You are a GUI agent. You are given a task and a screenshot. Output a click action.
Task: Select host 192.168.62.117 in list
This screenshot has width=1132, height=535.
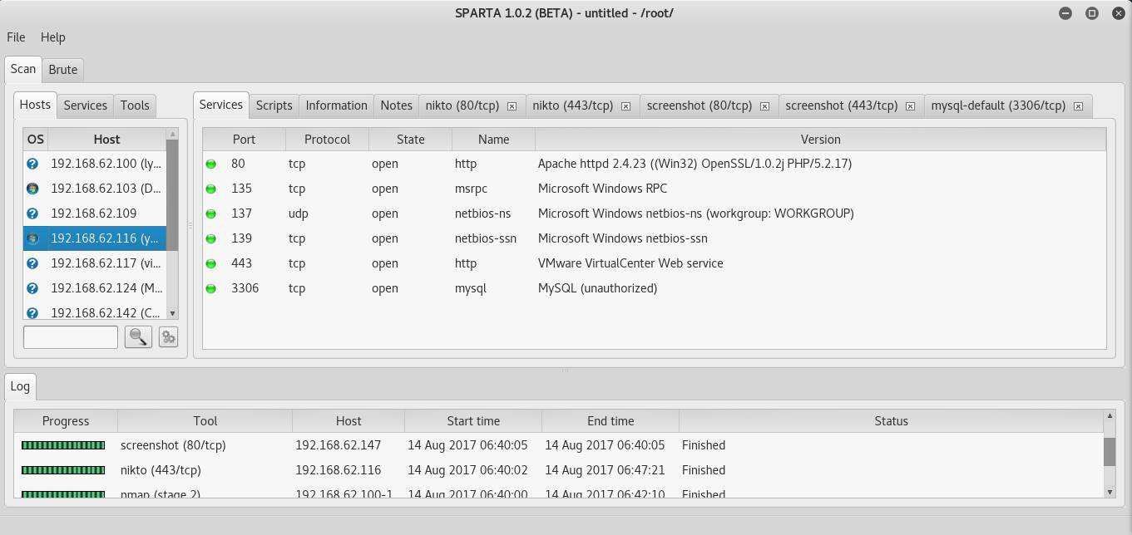[104, 263]
